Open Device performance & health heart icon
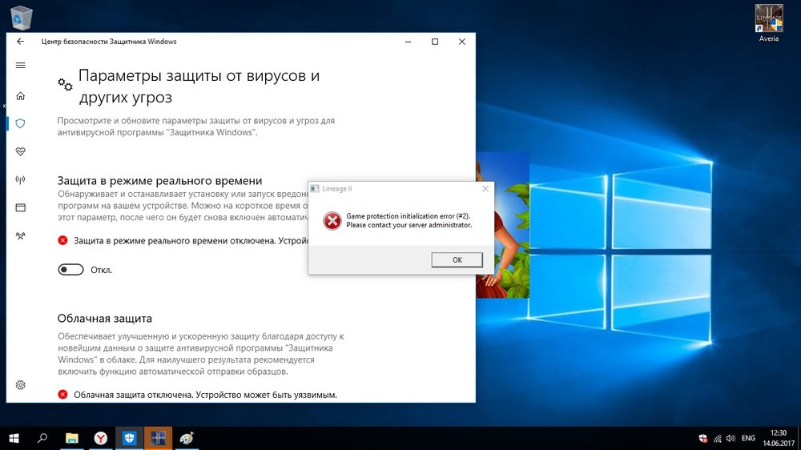This screenshot has height=450, width=801. click(21, 151)
